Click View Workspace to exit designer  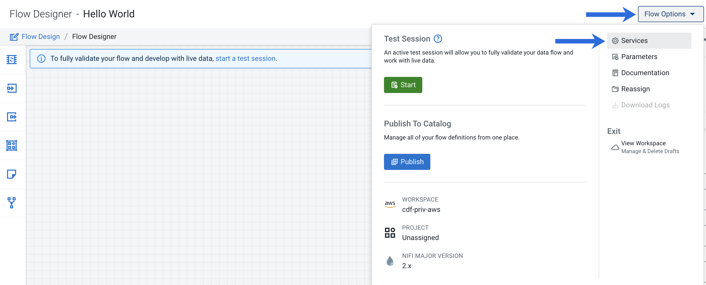click(643, 144)
